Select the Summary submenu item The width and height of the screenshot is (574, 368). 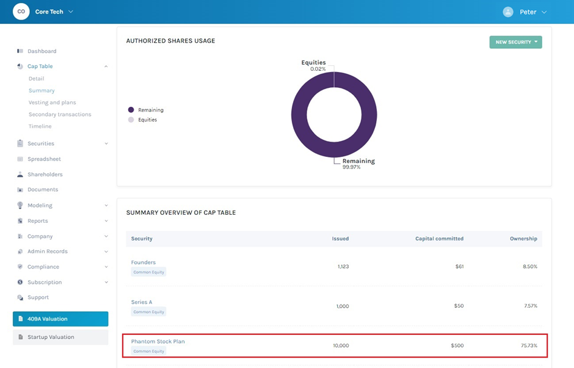click(42, 90)
